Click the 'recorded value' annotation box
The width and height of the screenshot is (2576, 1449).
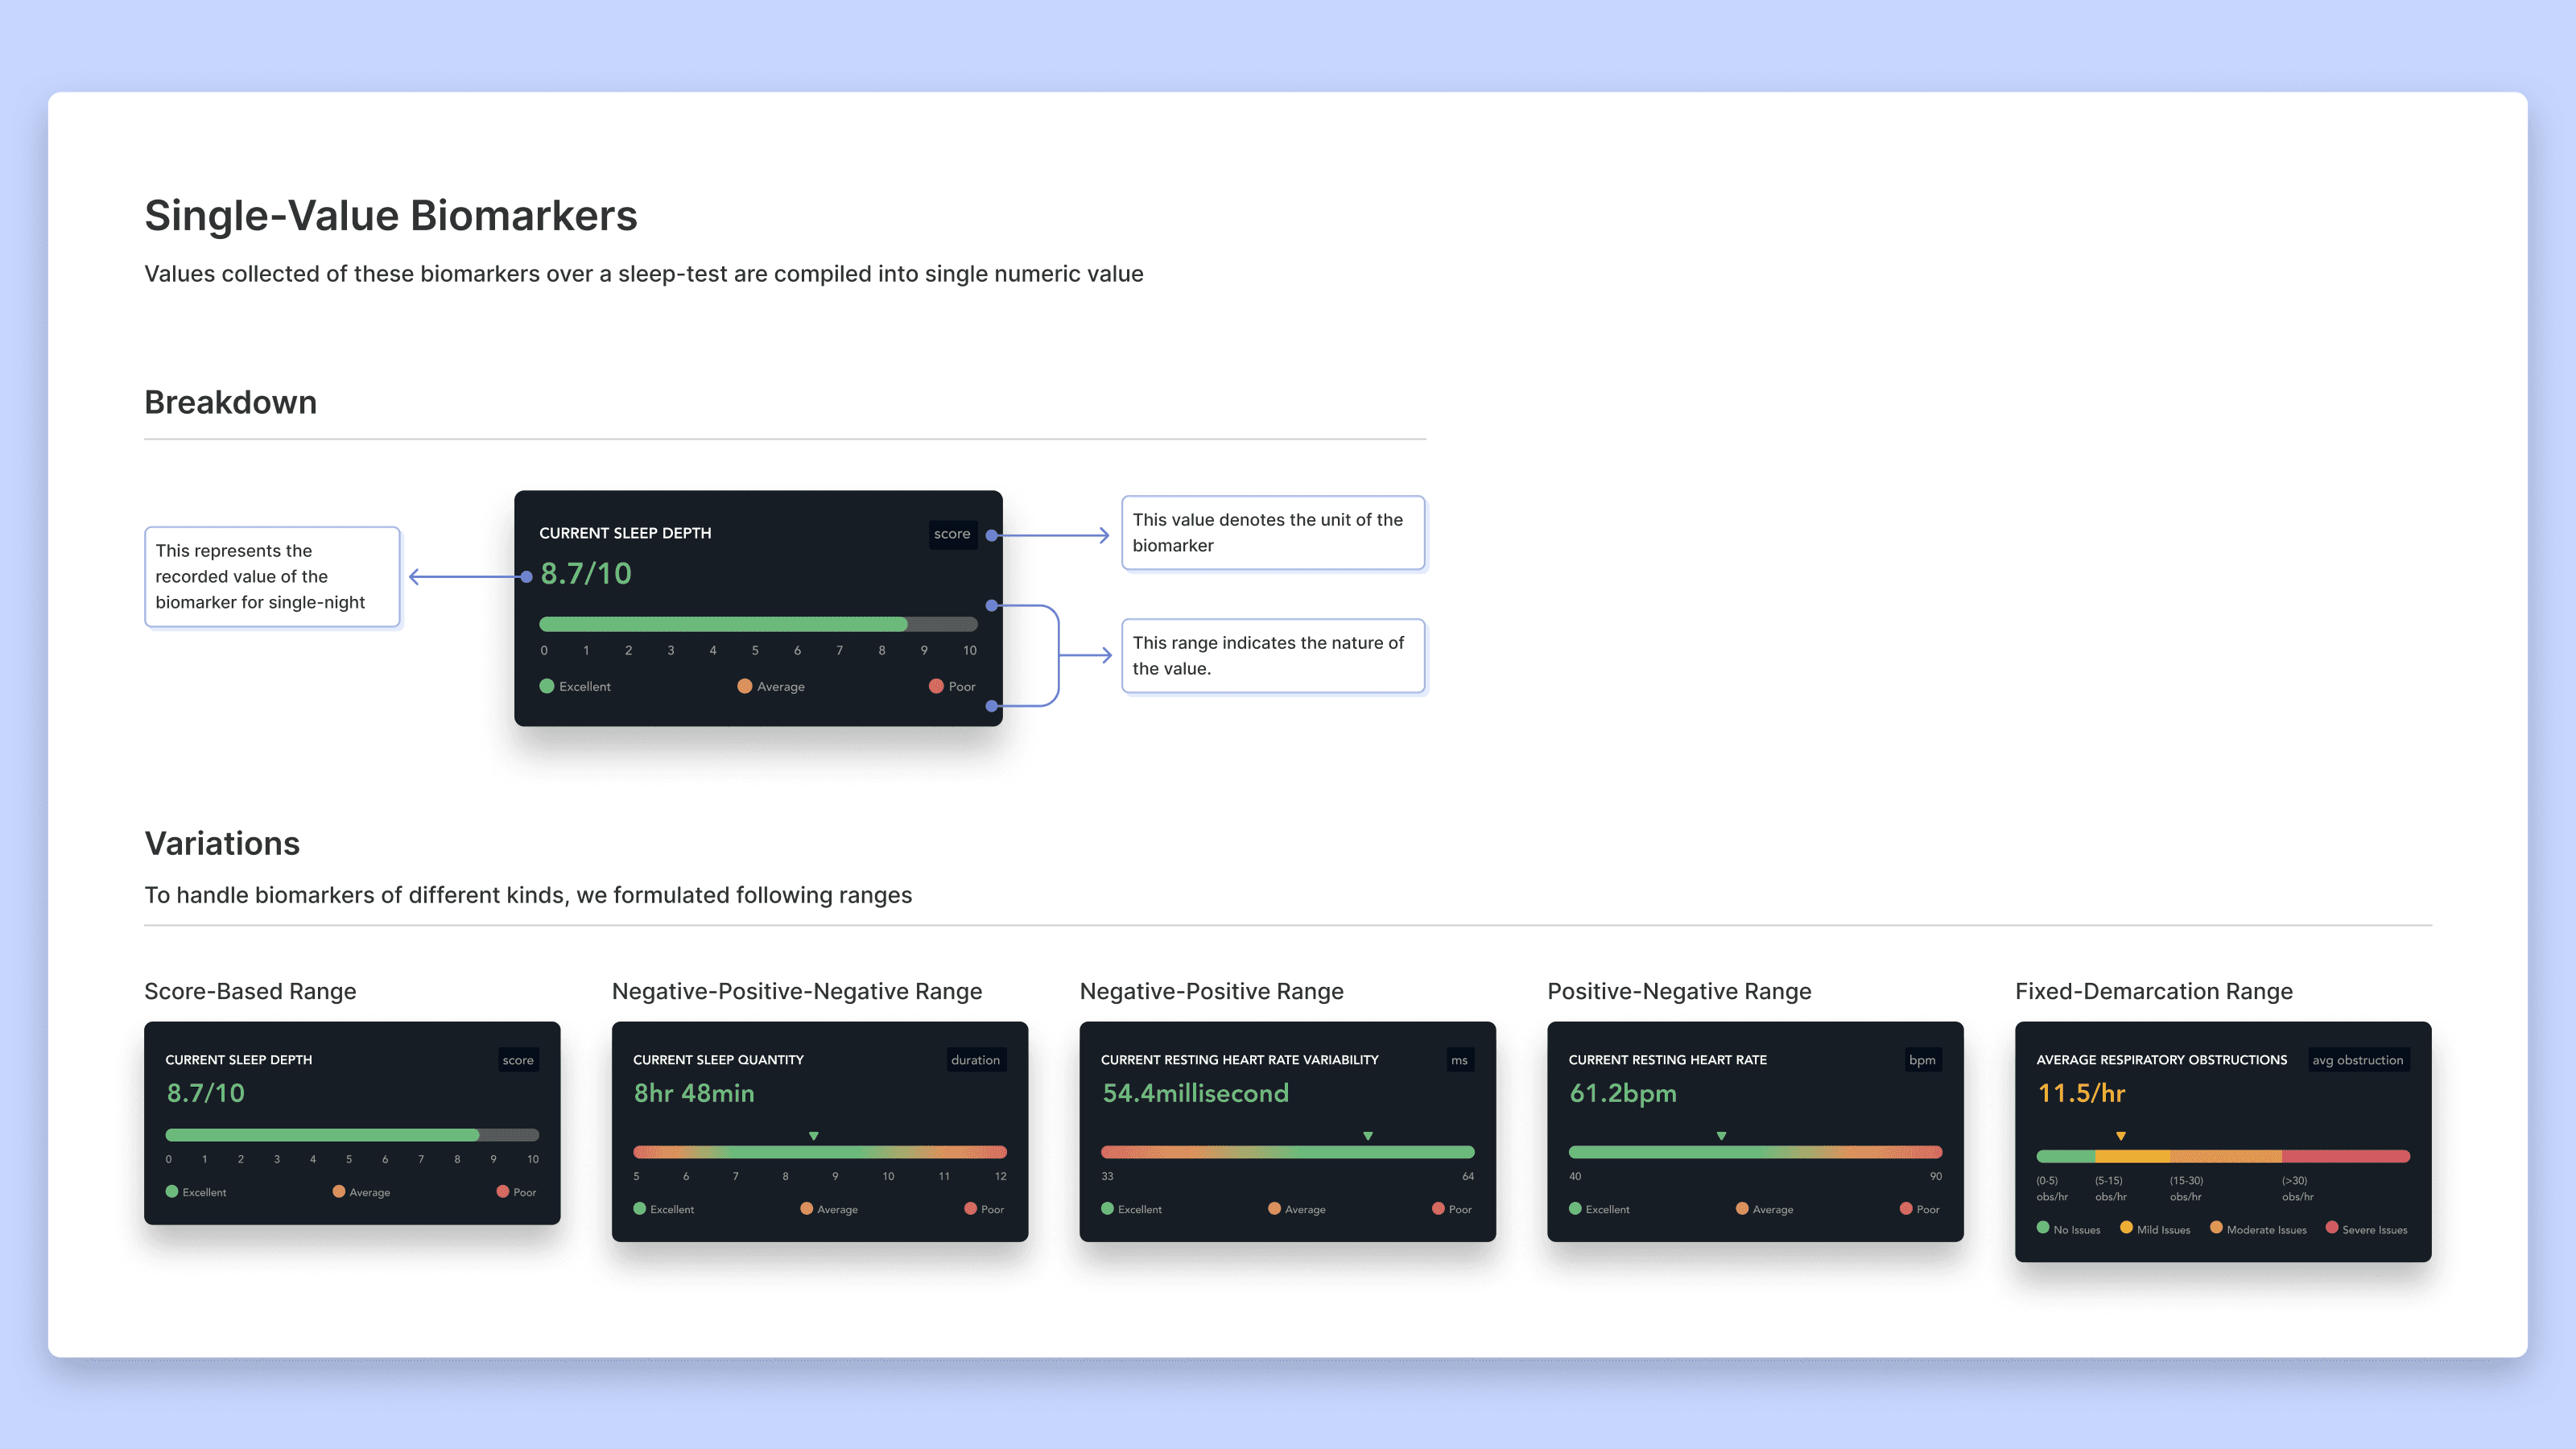[x=272, y=577]
